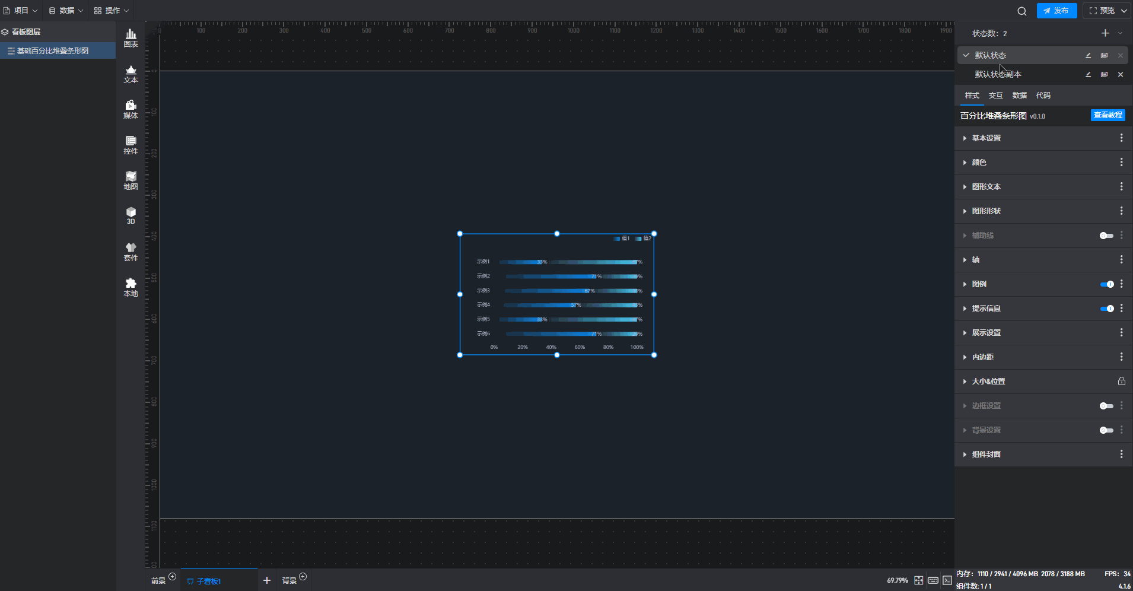Enable the 辅助线 toggle switch
This screenshot has height=591, width=1133.
1106,236
